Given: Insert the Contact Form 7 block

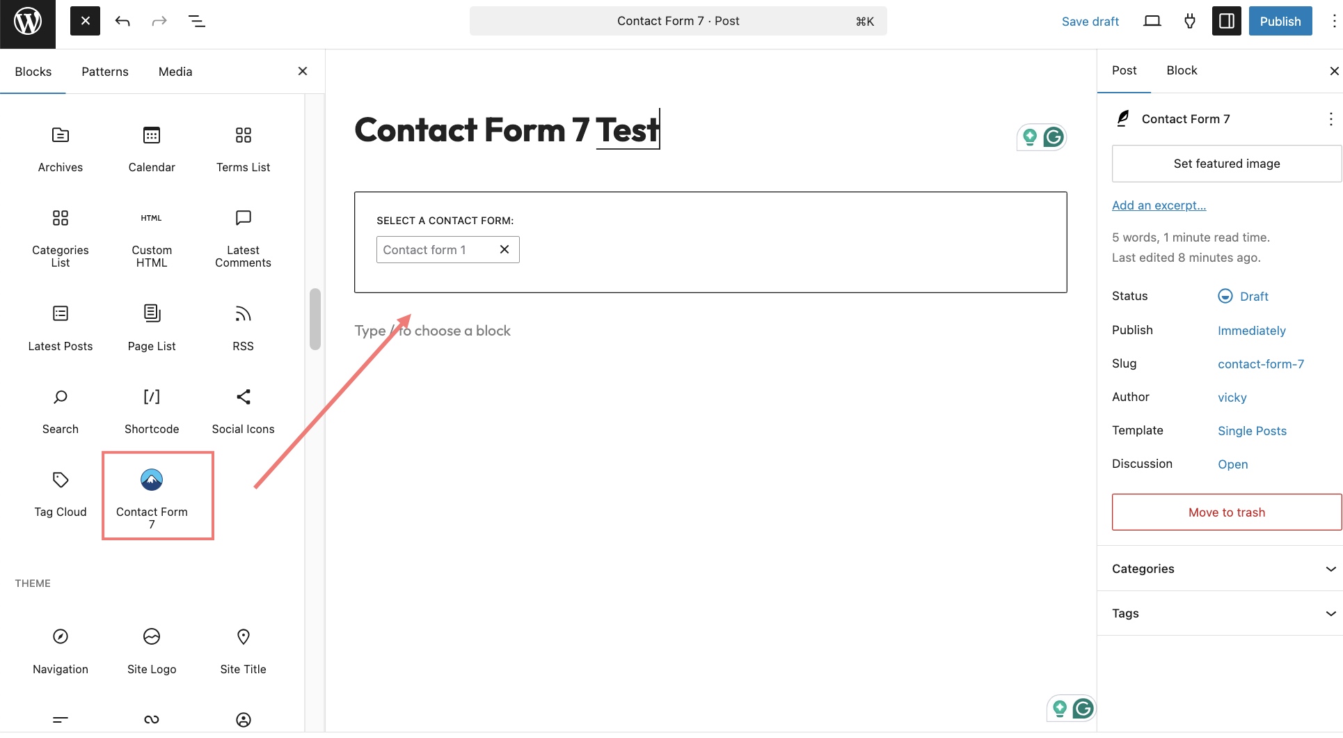Looking at the screenshot, I should pyautogui.click(x=152, y=496).
